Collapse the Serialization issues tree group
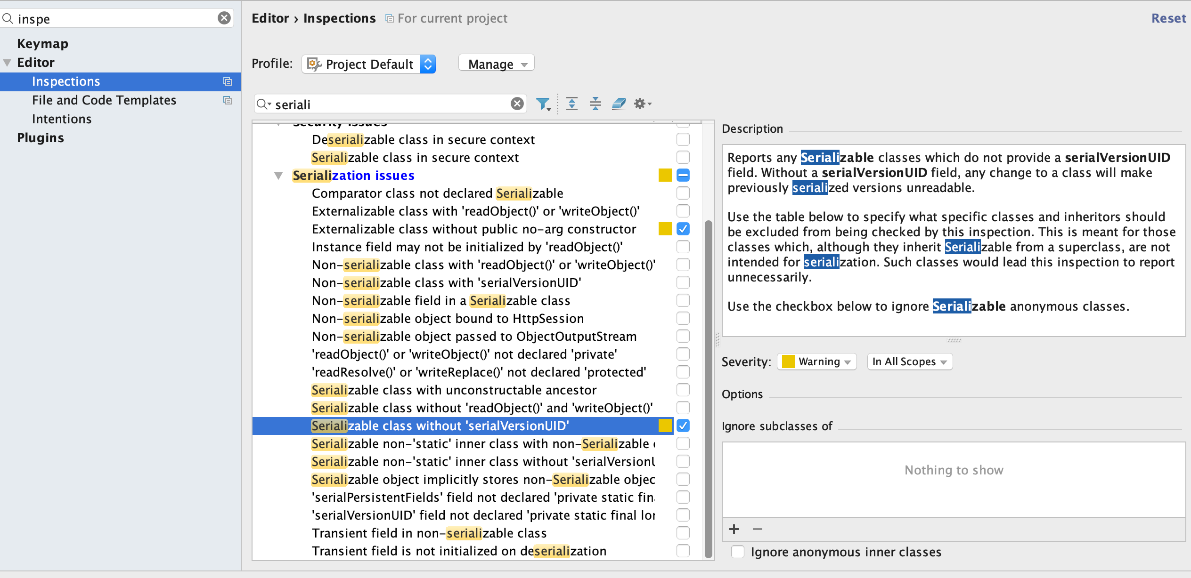Viewport: 1191px width, 578px height. [x=278, y=176]
